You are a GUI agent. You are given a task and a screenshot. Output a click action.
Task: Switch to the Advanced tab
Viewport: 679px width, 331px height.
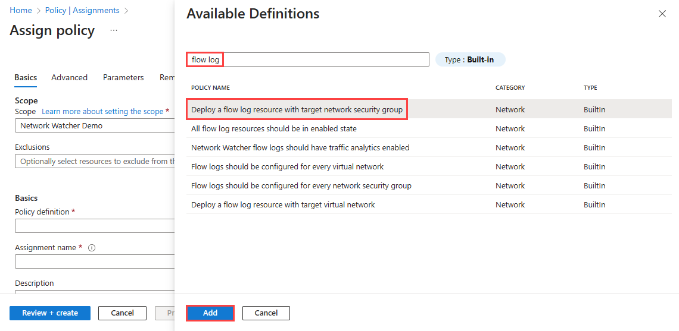click(69, 77)
